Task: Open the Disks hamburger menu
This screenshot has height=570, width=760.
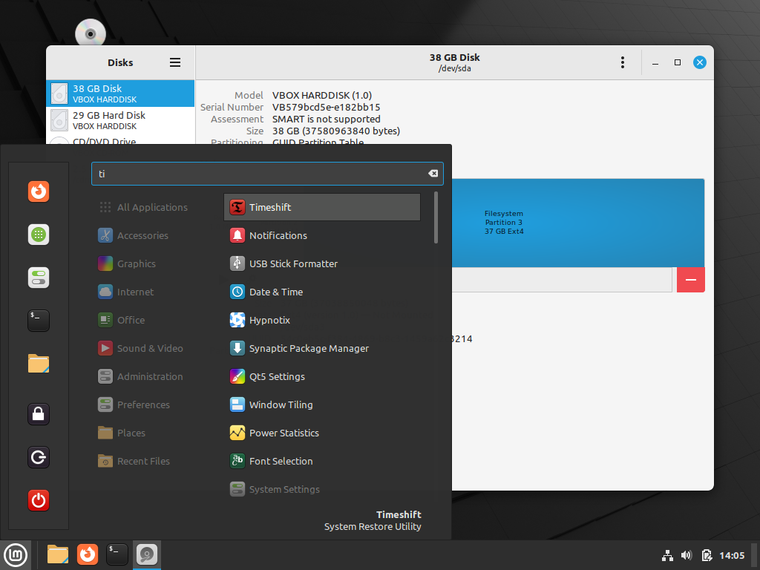Action: (x=175, y=62)
